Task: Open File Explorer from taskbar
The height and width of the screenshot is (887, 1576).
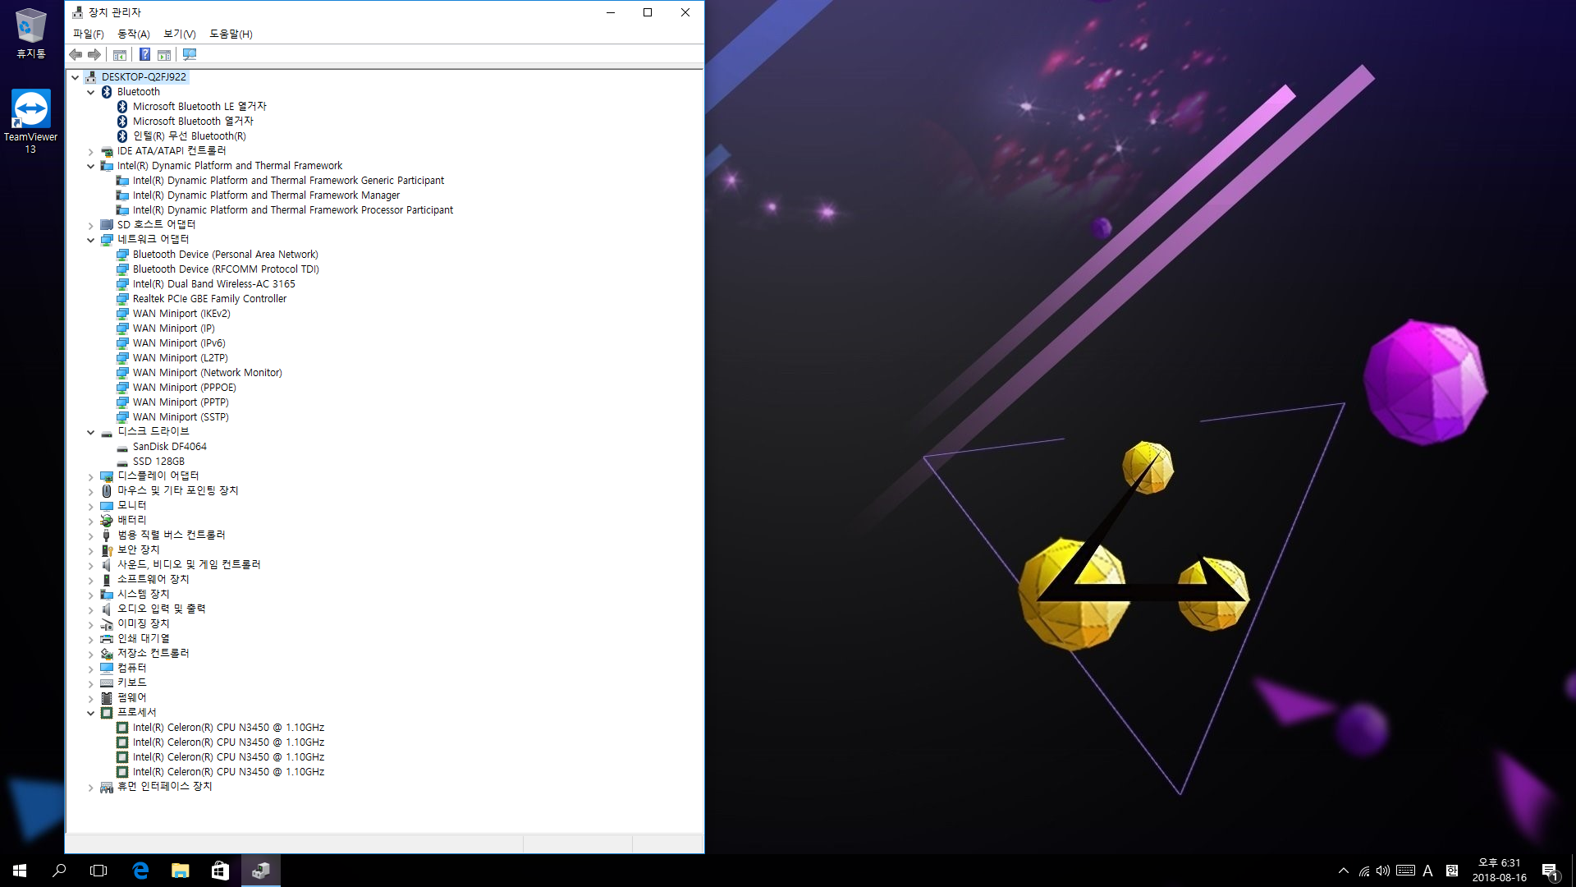Action: point(180,871)
